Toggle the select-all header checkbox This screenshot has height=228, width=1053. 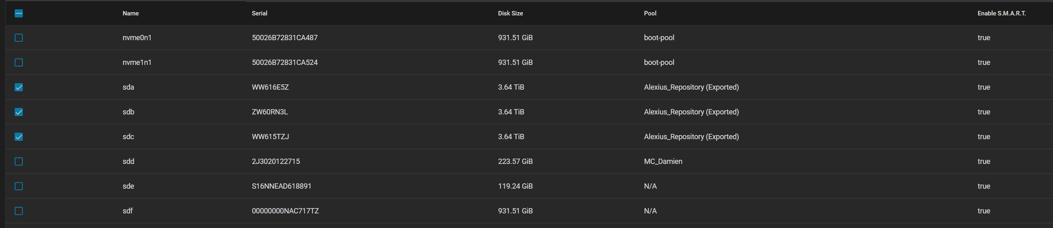click(x=19, y=13)
